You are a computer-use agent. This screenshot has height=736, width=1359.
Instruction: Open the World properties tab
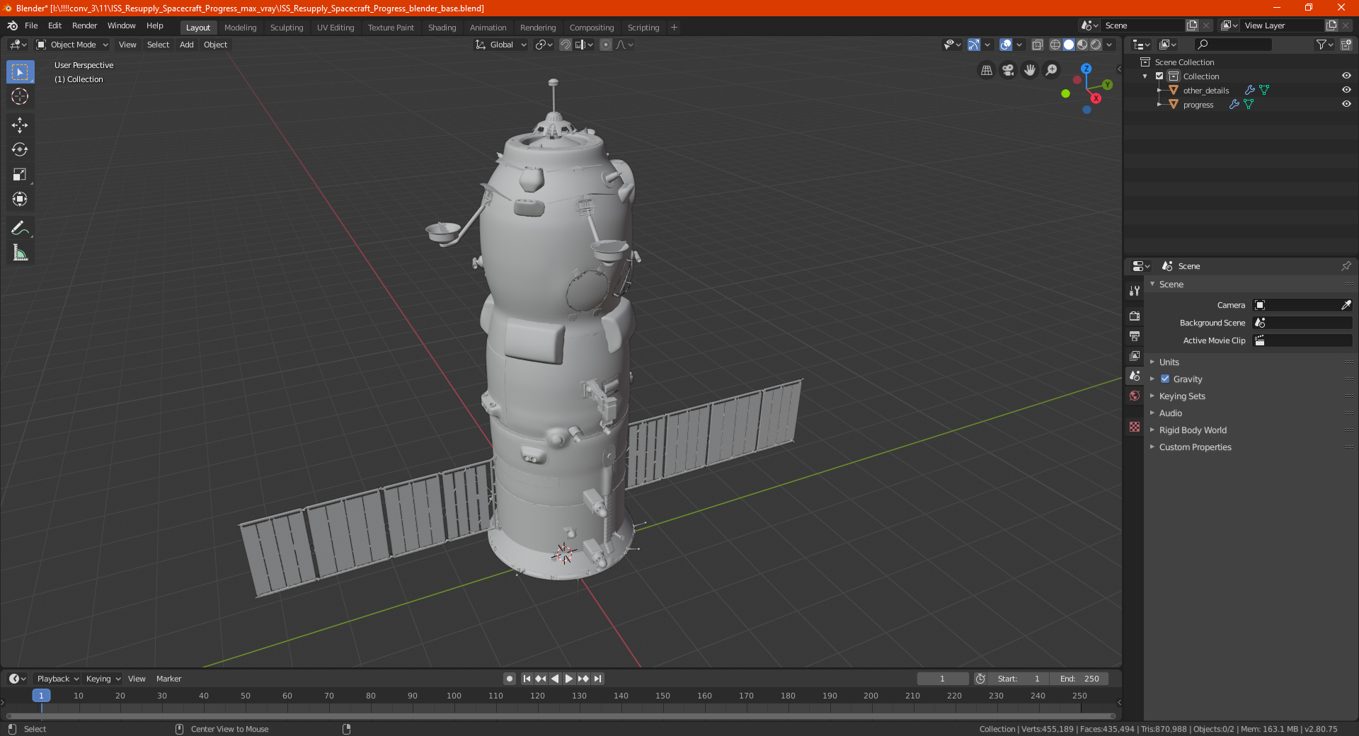pos(1135,396)
